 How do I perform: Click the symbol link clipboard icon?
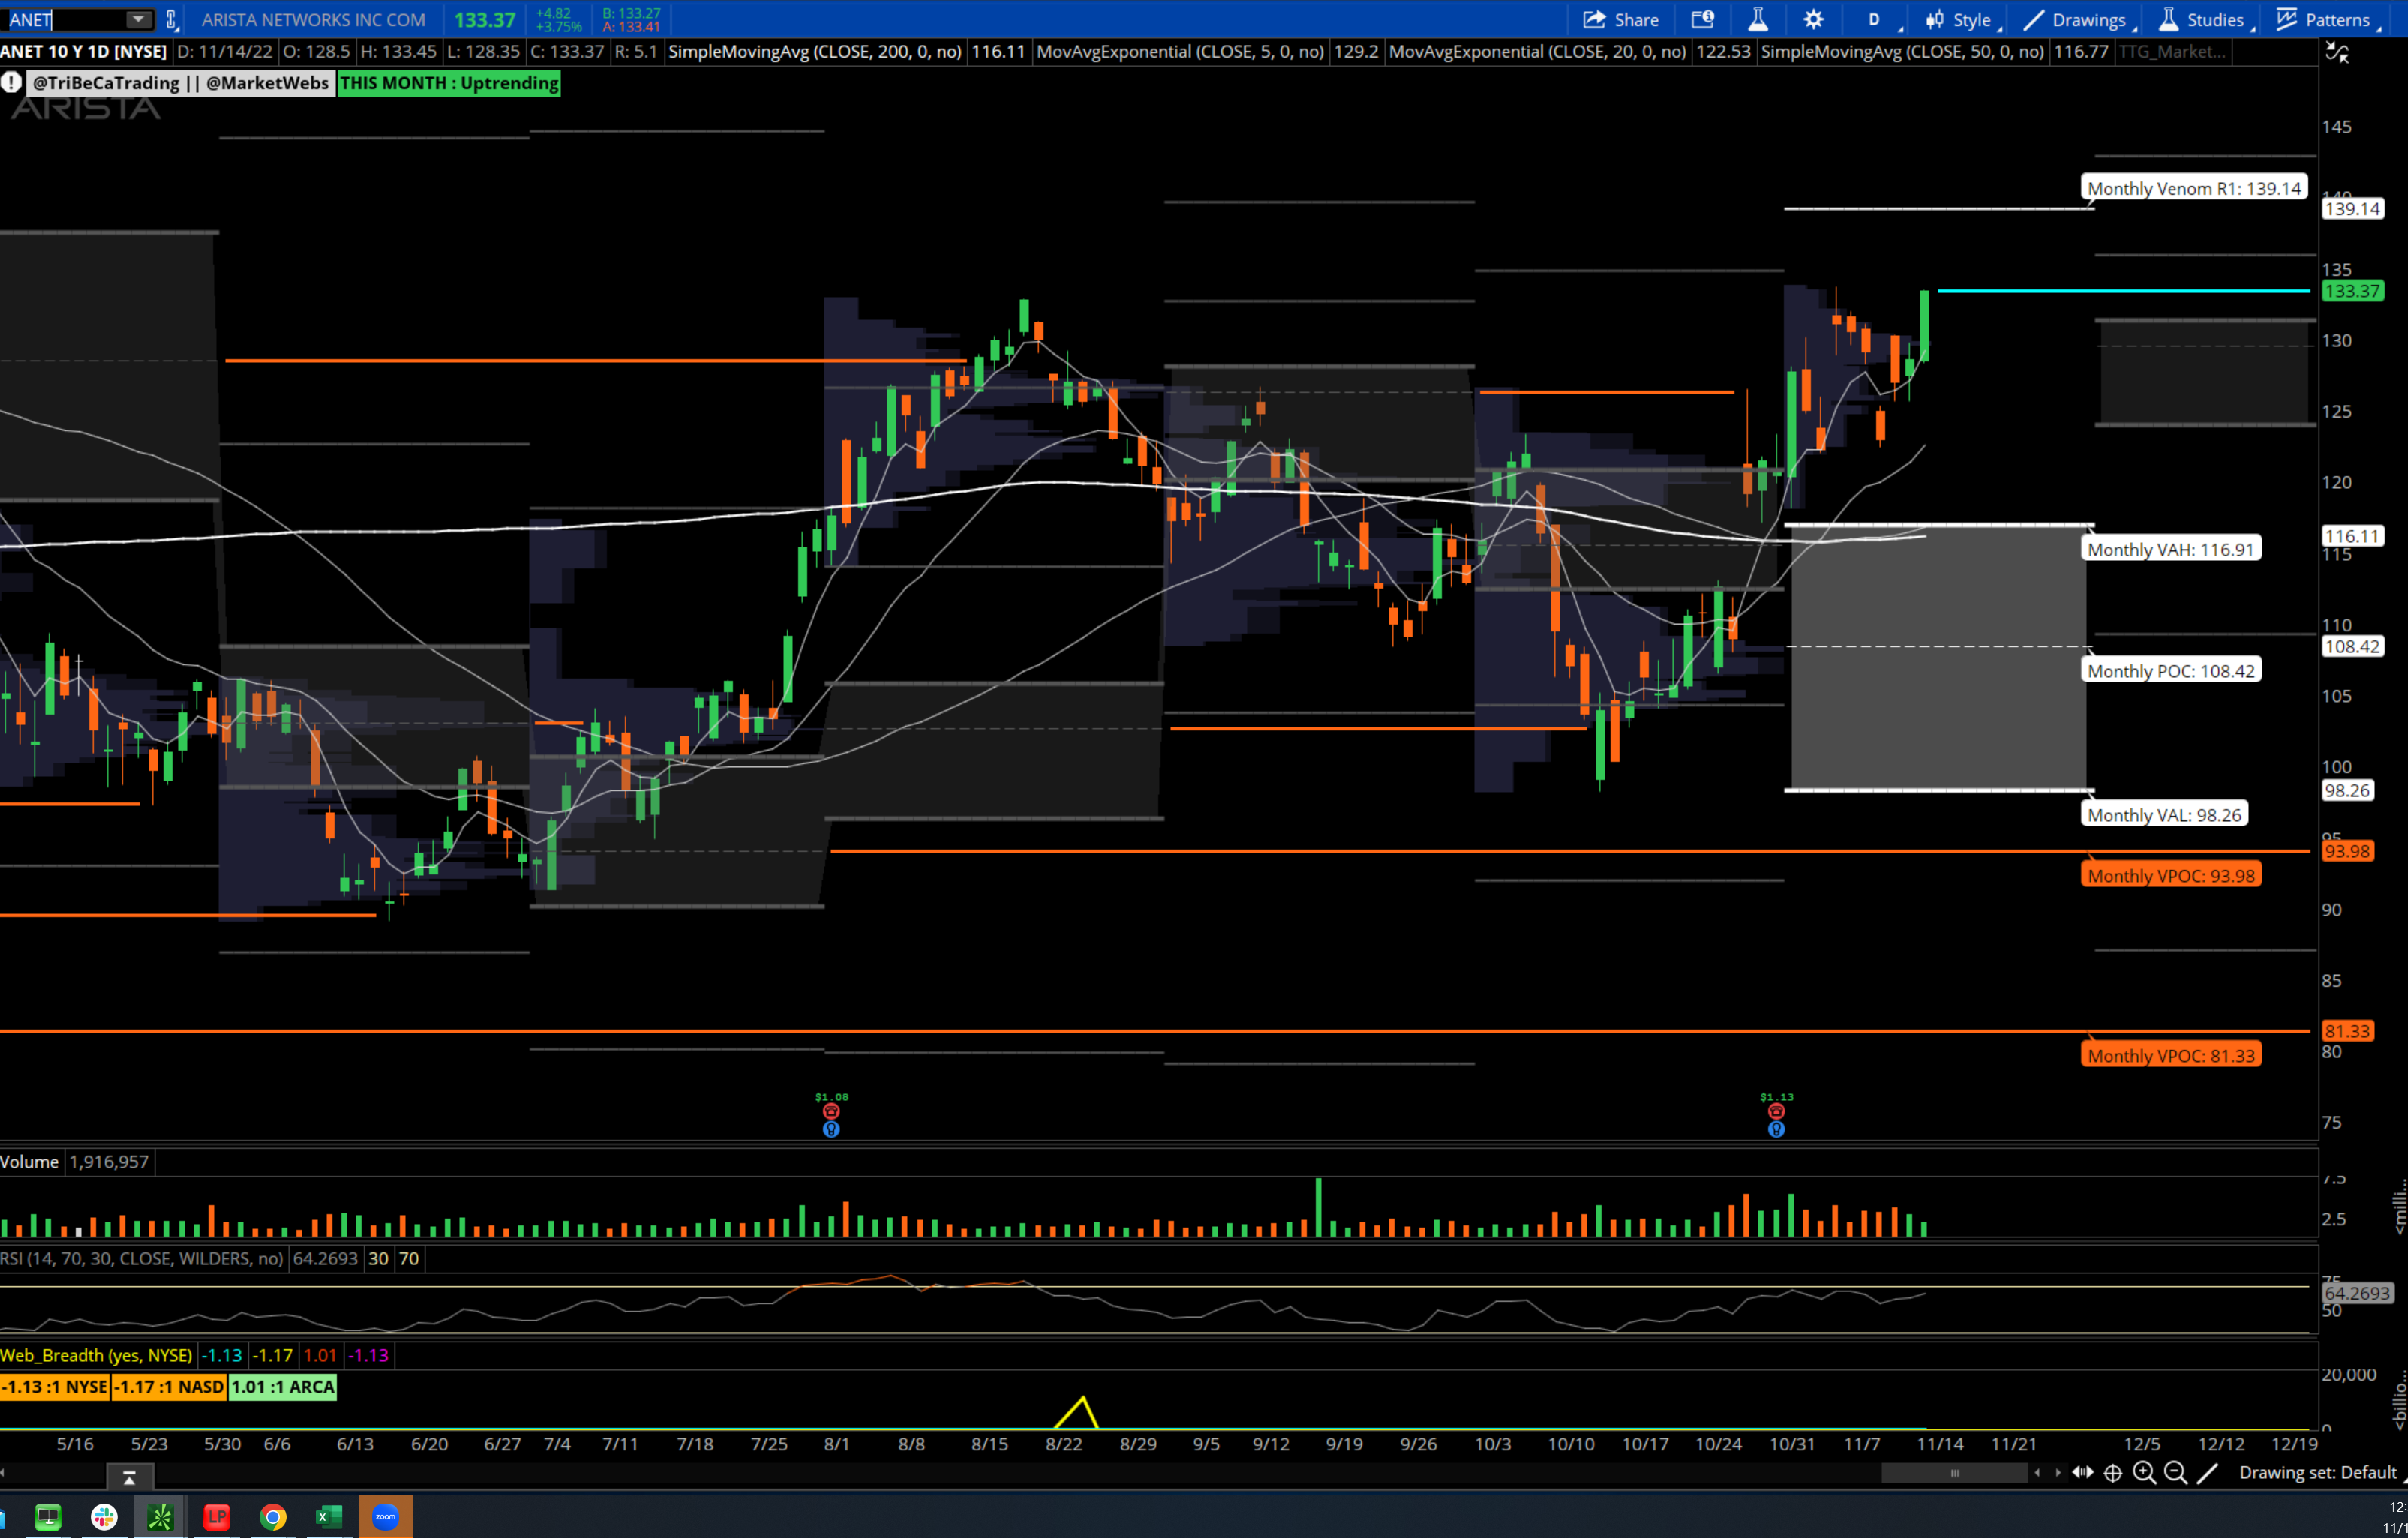[171, 20]
